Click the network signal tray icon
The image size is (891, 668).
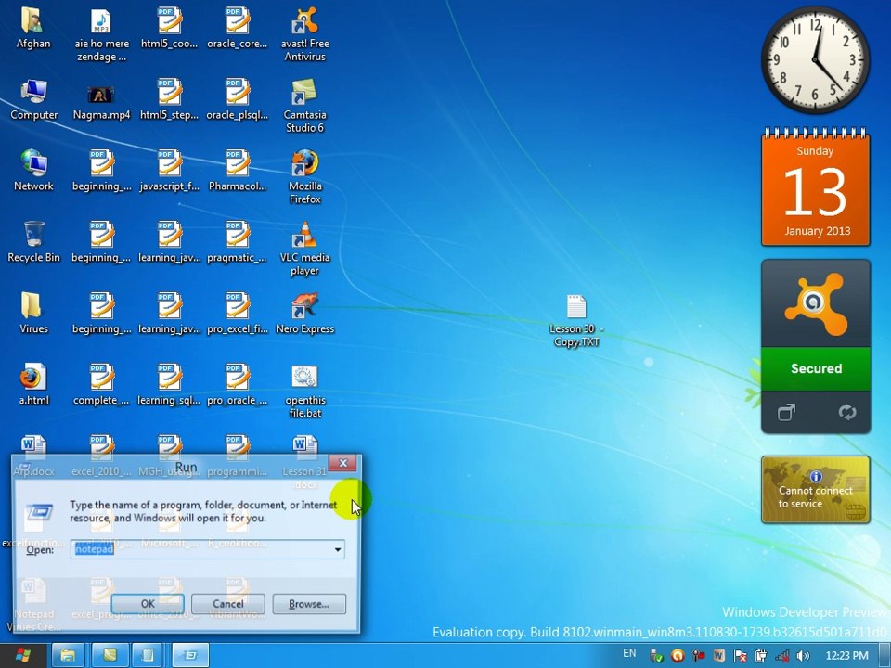tap(781, 656)
